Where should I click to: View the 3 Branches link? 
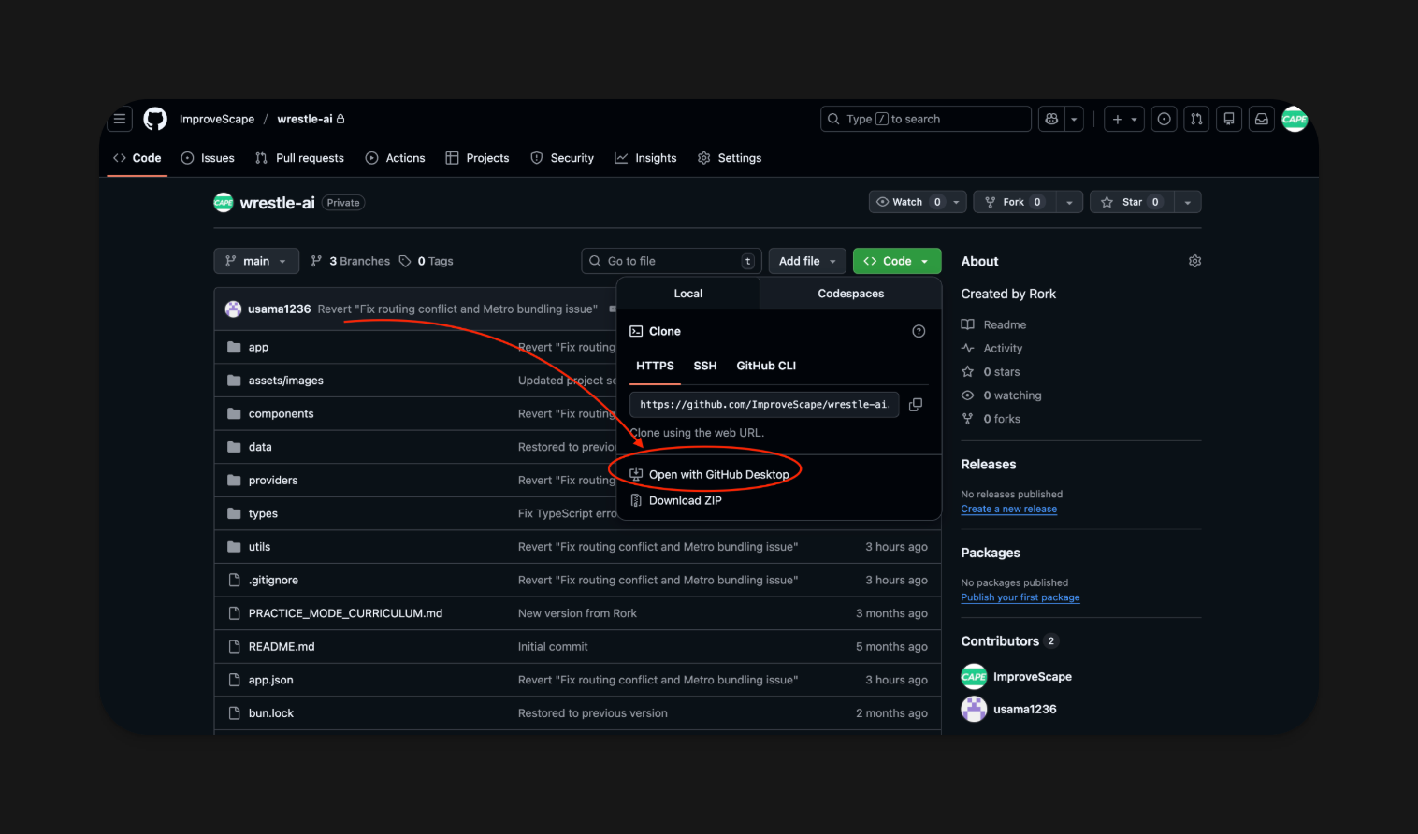pos(351,261)
